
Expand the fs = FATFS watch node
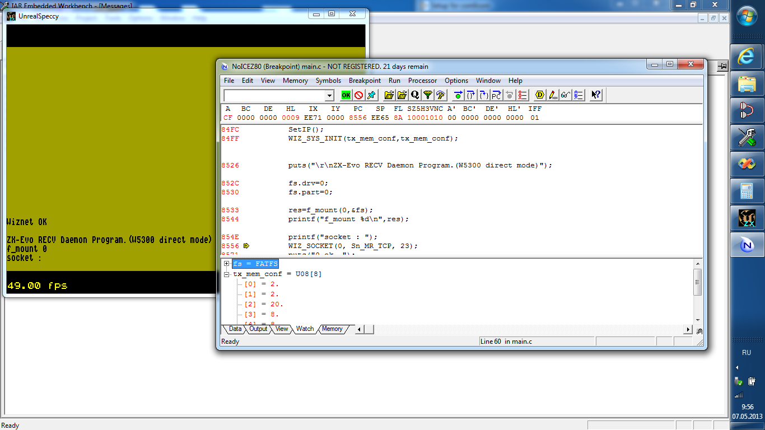point(227,264)
